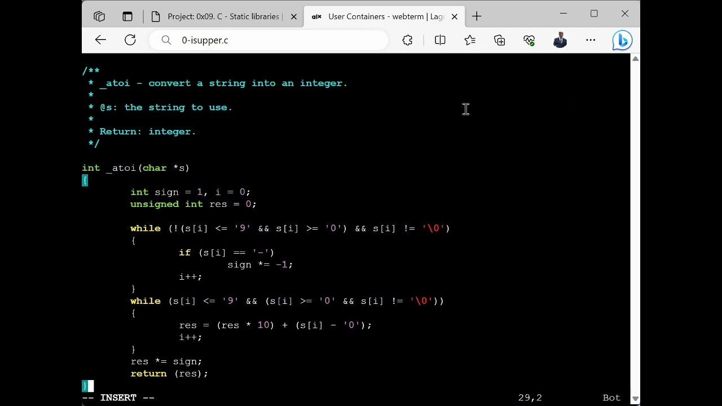This screenshot has height=406, width=722.
Task: Open Browser essentials heart icon
Action: tap(529, 40)
